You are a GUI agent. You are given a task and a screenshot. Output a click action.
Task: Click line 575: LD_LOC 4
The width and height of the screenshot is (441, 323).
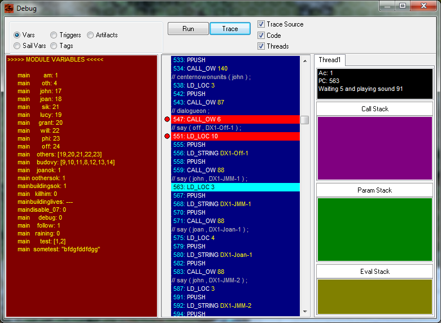235,238
